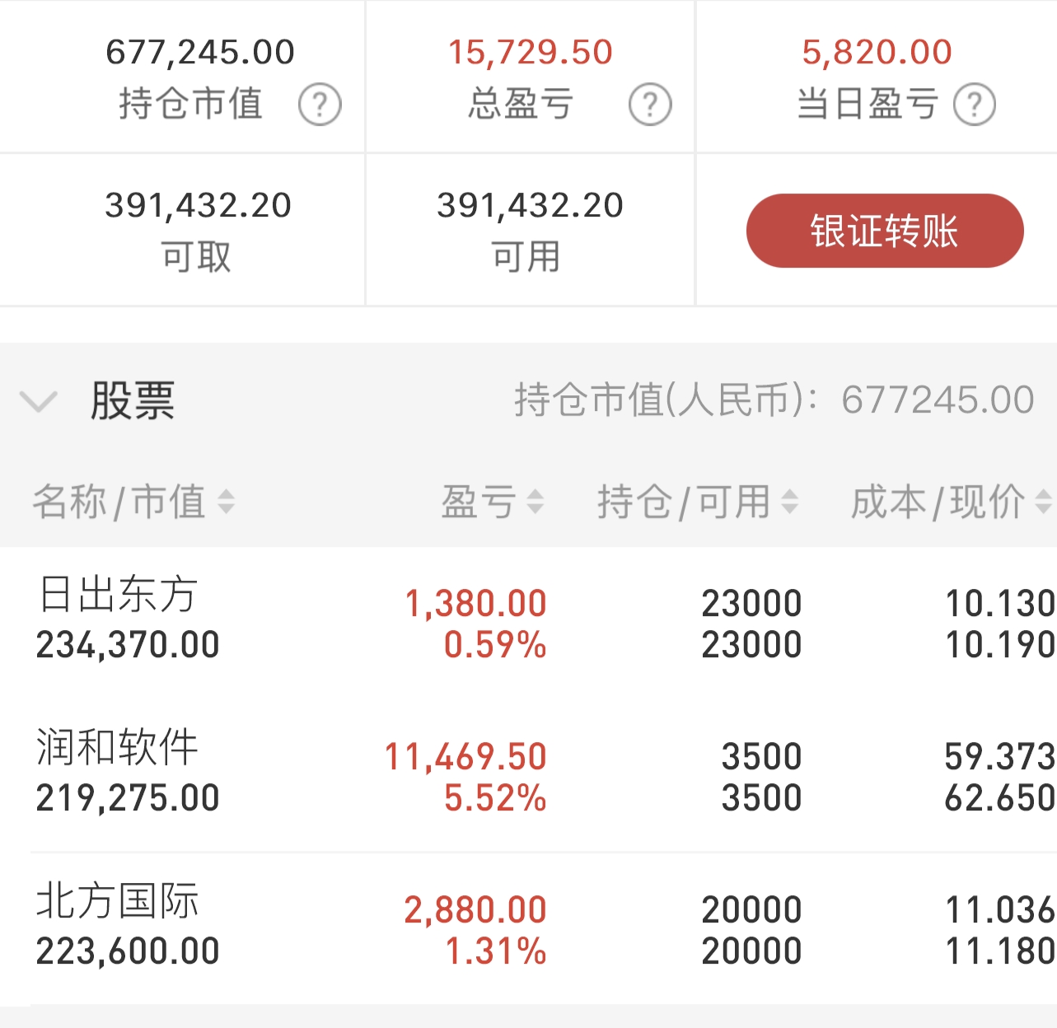Tap the 当日盈亏 value 5,820.00

(877, 53)
